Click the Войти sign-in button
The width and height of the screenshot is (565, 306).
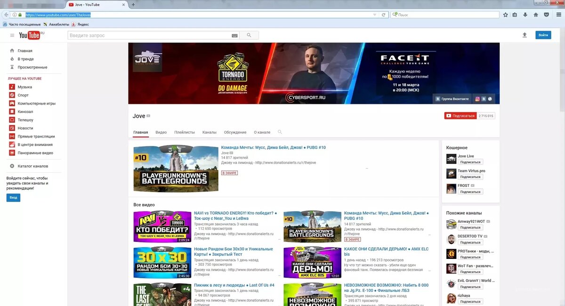tap(543, 35)
